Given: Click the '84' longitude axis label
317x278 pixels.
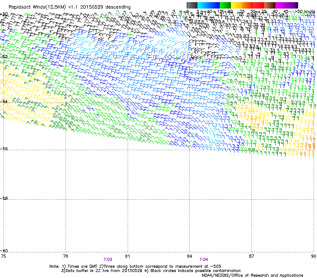Looking at the screenshot, I should [189, 256].
